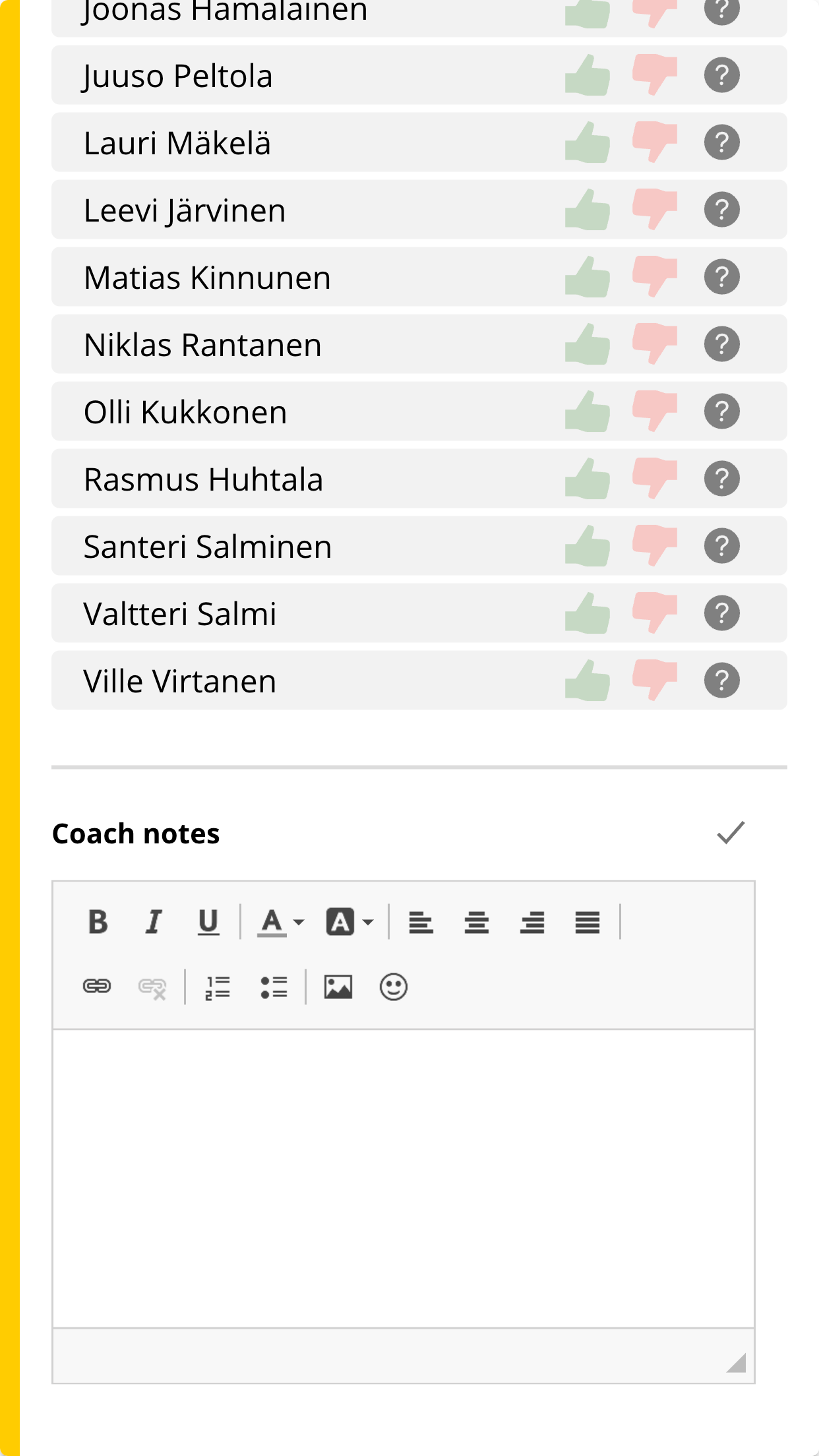Open the text color dropdown arrow
The width and height of the screenshot is (819, 1456).
tap(299, 922)
